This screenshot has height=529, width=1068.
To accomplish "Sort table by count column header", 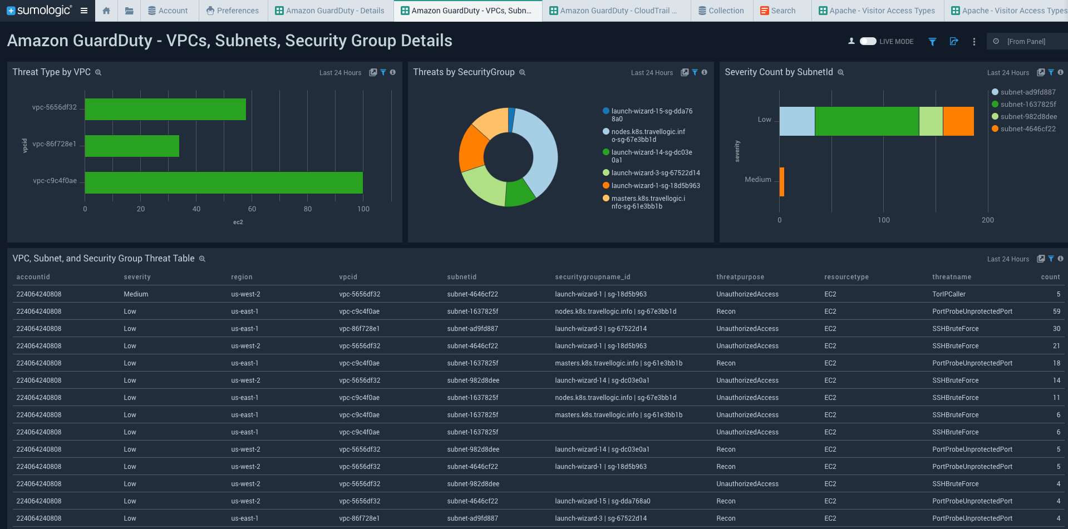I will 1051,277.
